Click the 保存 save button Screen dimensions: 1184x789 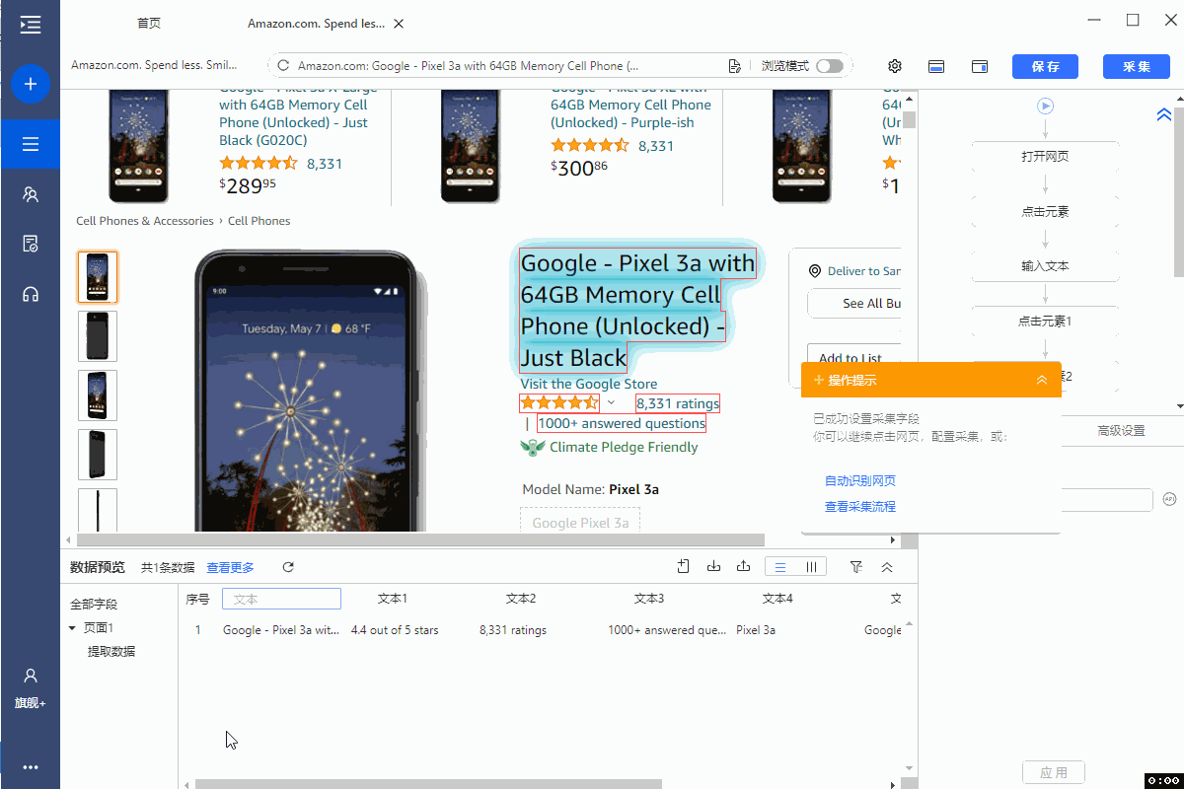coord(1045,66)
